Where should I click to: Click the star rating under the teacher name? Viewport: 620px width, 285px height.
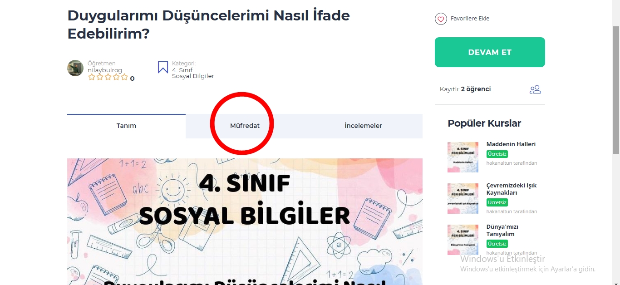point(108,78)
